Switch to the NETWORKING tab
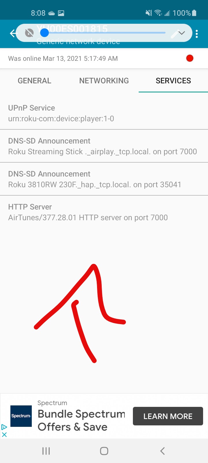The width and height of the screenshot is (208, 463). [104, 81]
